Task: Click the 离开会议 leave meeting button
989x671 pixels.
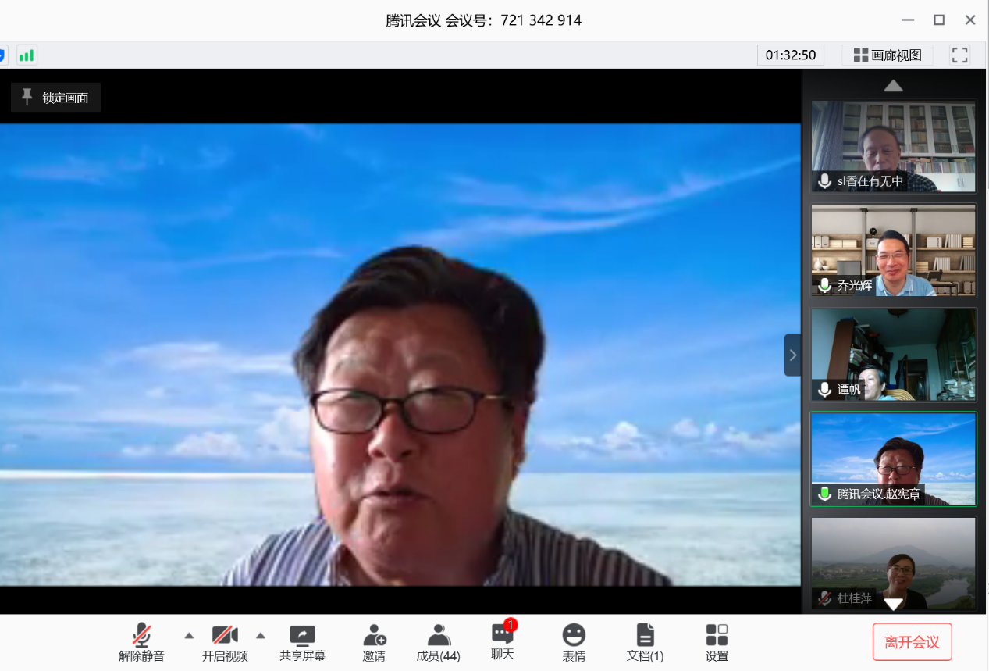Action: click(912, 642)
